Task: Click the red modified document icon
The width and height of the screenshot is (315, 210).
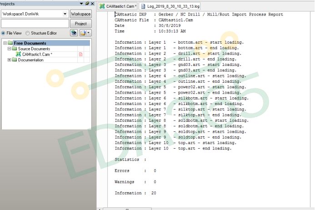Action: [x=80, y=54]
